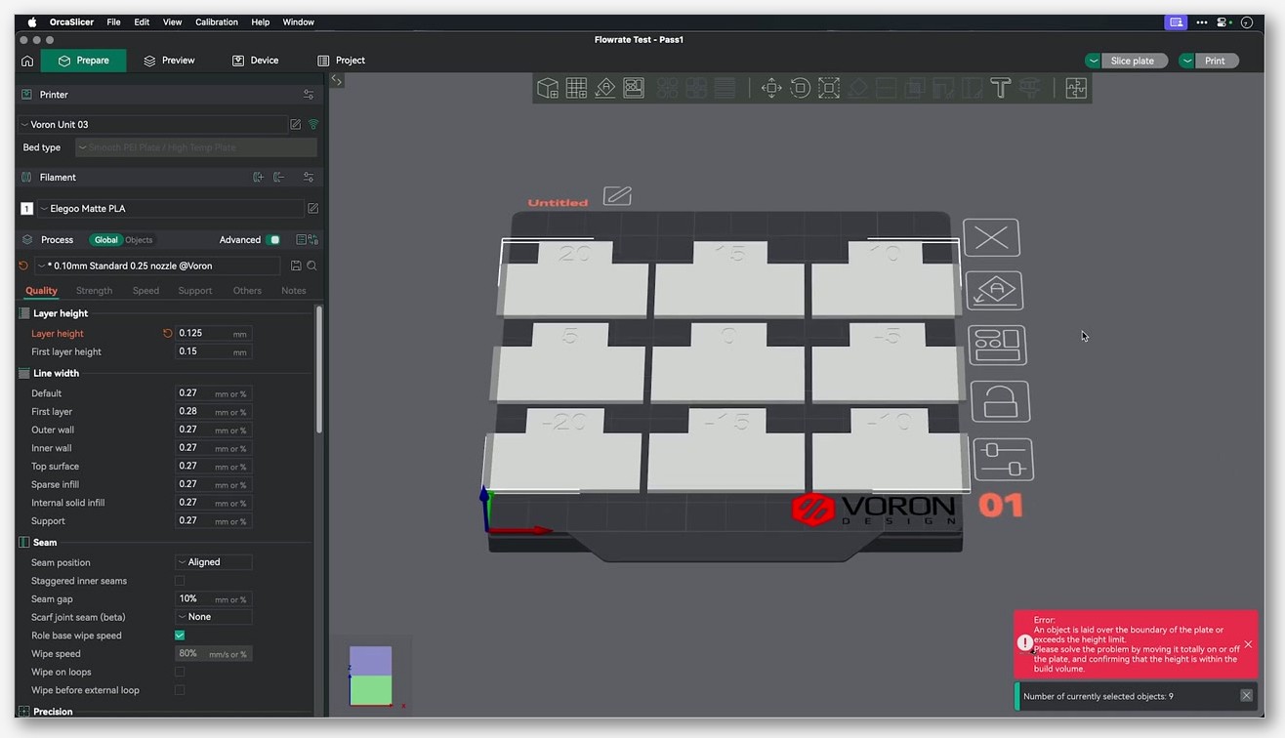This screenshot has width=1285, height=738.
Task: Open the Seam position Aligned dropdown
Action: click(x=214, y=562)
